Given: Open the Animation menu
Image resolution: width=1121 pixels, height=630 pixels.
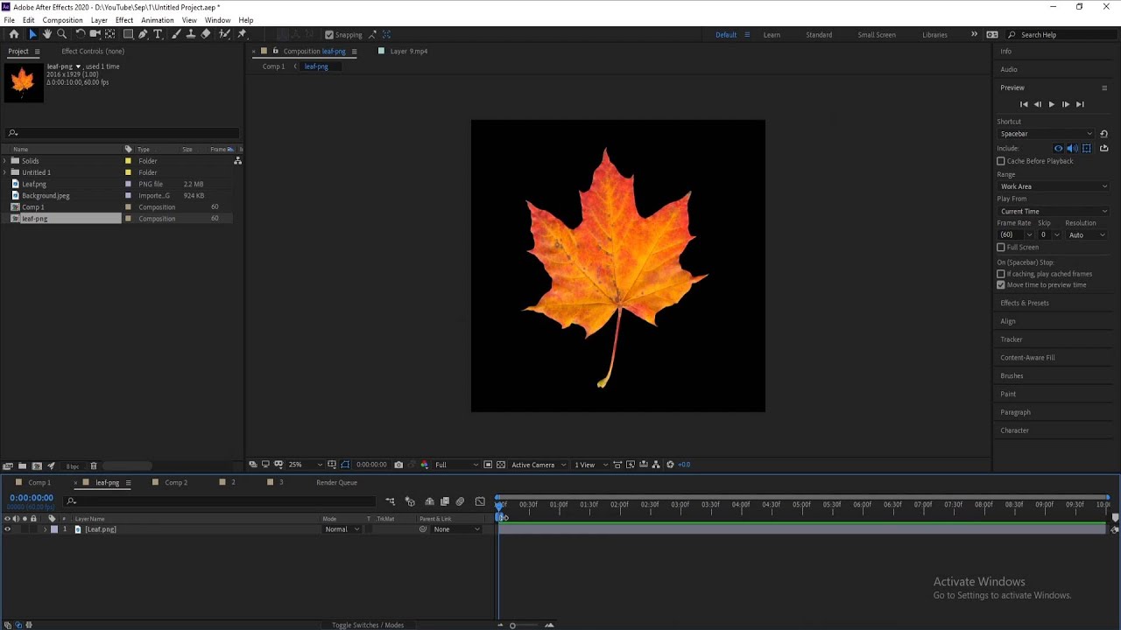Looking at the screenshot, I should coord(158,20).
